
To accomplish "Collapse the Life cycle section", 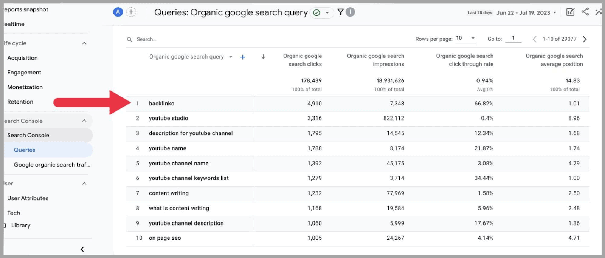I will coord(84,43).
